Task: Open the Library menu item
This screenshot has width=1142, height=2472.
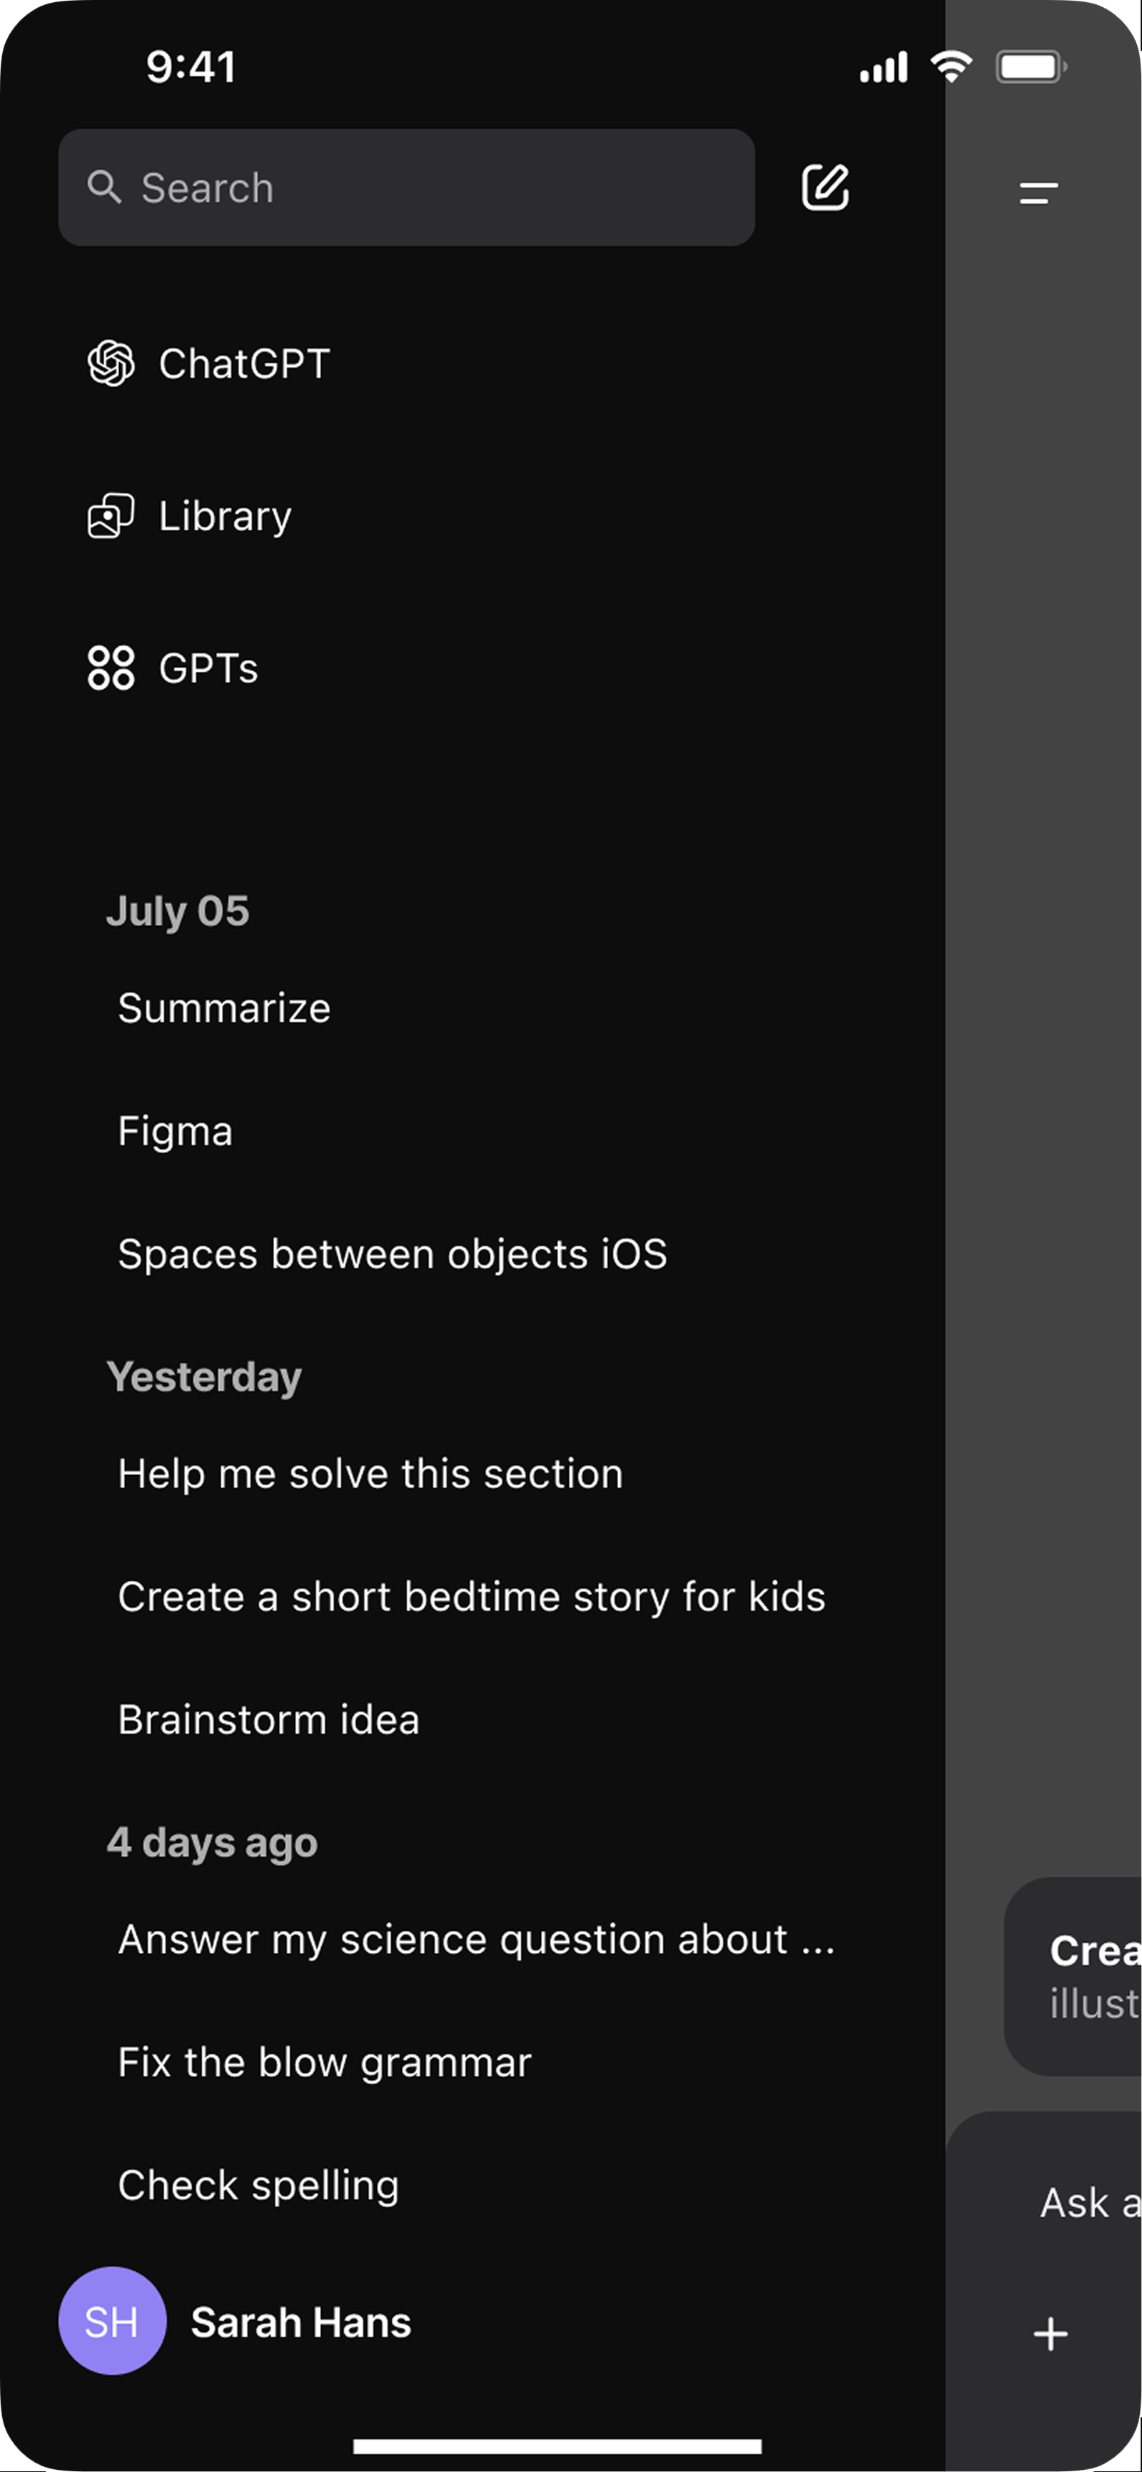Action: [226, 516]
